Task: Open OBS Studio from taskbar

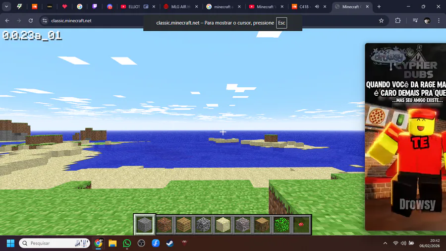Action: [141, 243]
